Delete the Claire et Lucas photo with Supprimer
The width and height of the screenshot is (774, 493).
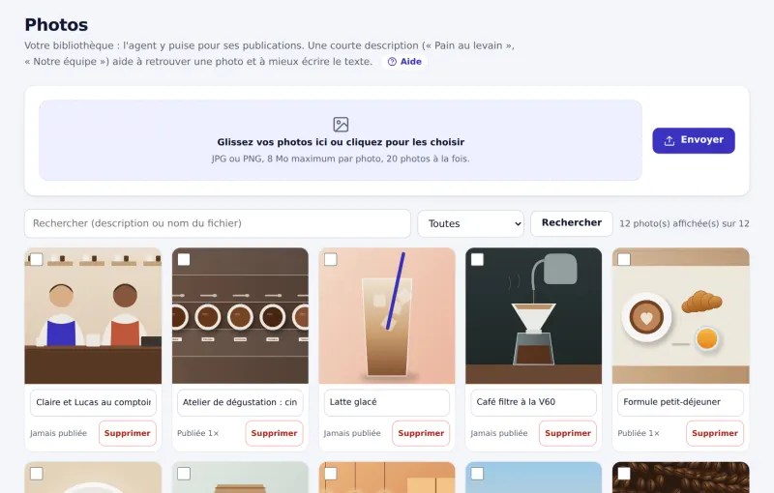coord(128,433)
